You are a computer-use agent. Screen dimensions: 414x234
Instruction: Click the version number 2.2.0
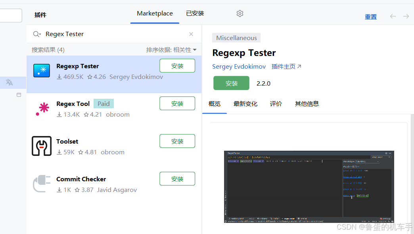[263, 83]
